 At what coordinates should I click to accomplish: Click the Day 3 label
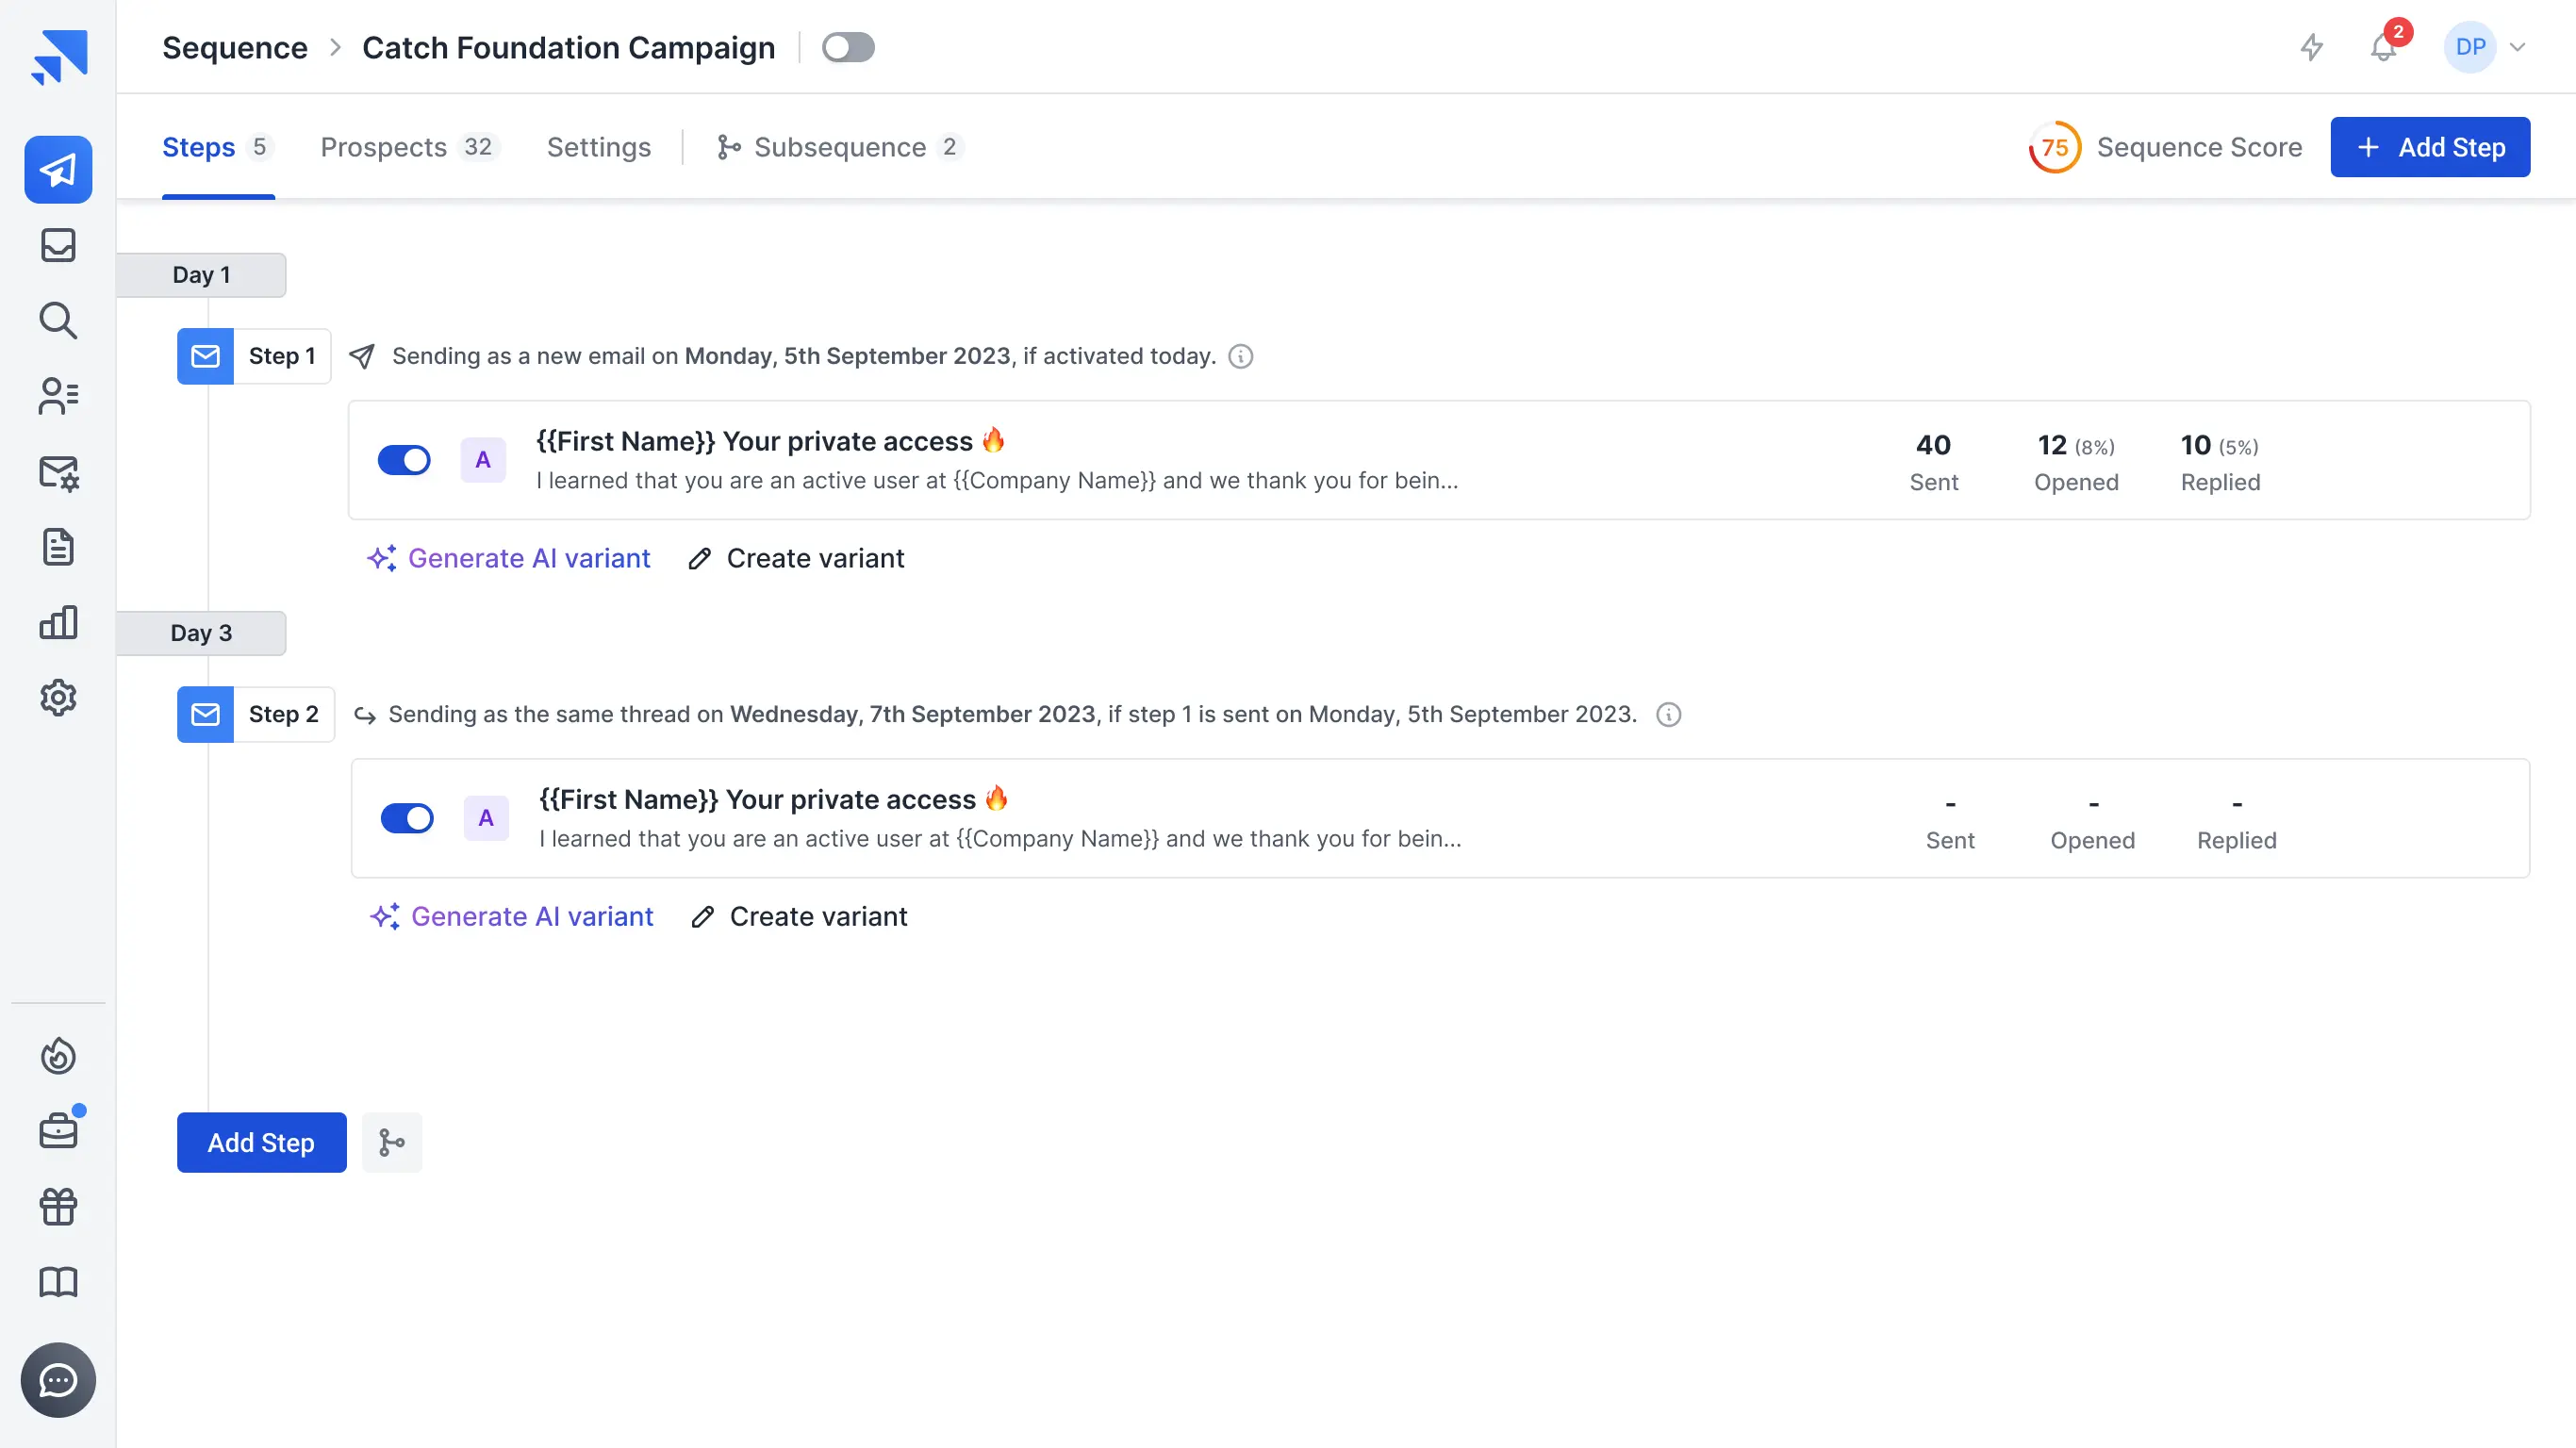(201, 633)
